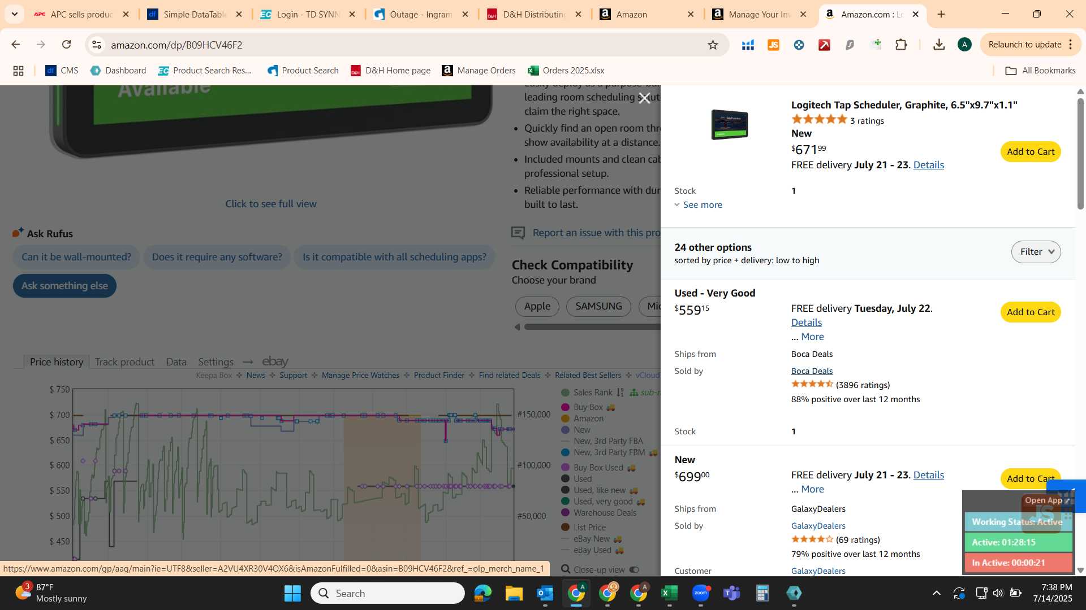Go back to previous page
The image size is (1086, 610).
click(15, 45)
